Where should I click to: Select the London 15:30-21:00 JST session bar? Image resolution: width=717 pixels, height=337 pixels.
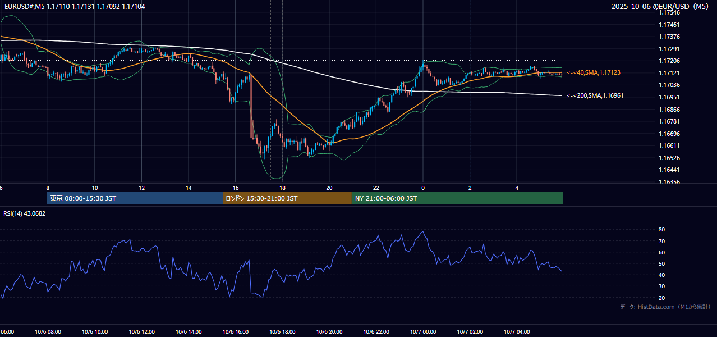tap(287, 198)
